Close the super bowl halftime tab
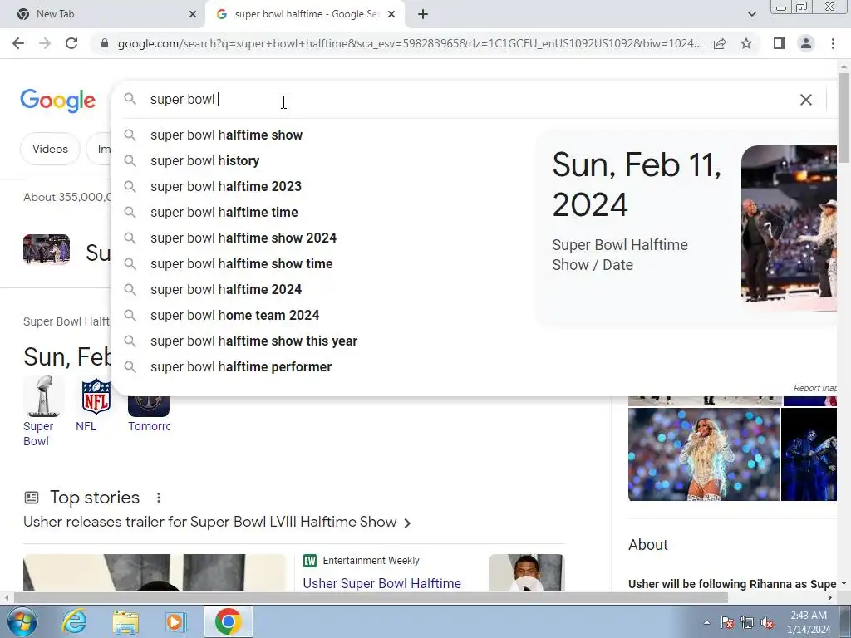Viewport: 851px width, 638px height. click(x=391, y=14)
